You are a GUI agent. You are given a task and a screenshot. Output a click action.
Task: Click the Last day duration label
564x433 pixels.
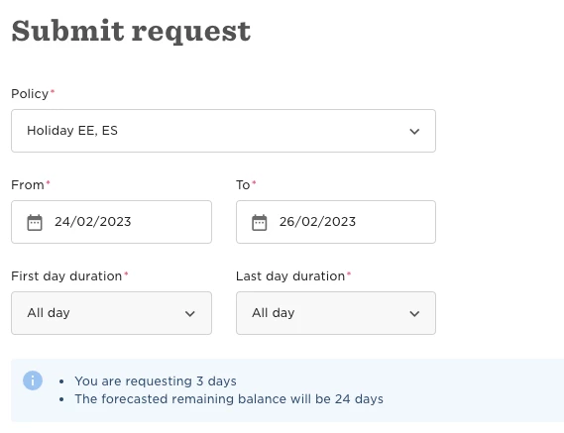(x=290, y=276)
